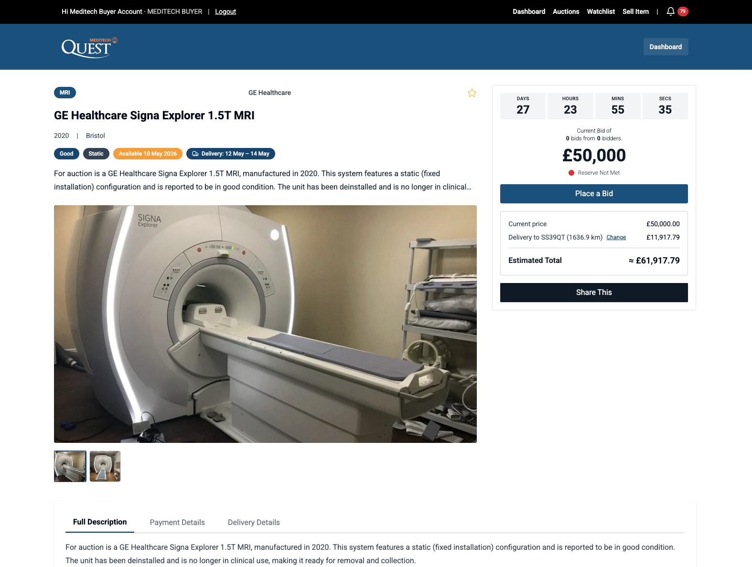Select the first MRI photo thumbnail
752x567 pixels.
[70, 466]
